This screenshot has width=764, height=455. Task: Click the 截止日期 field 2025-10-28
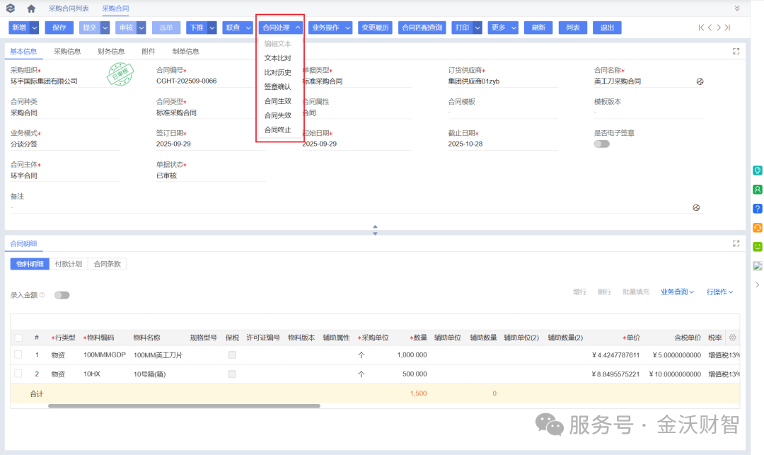coord(503,144)
